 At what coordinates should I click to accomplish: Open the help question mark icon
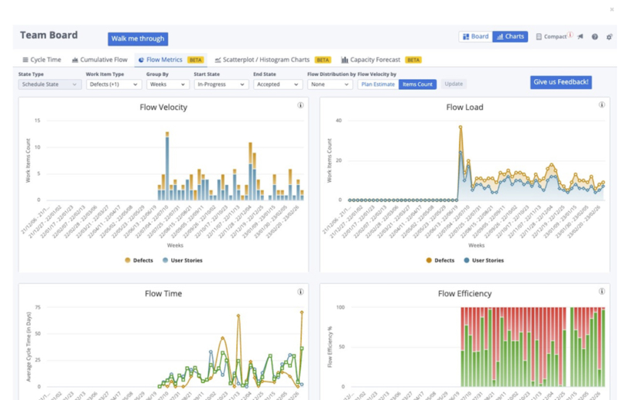(x=594, y=36)
